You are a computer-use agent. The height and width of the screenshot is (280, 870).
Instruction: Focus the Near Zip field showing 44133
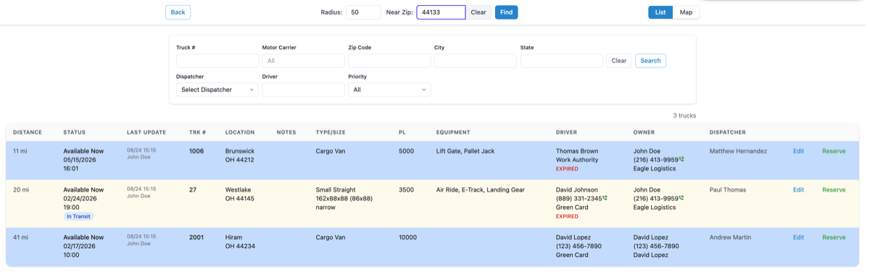(441, 12)
